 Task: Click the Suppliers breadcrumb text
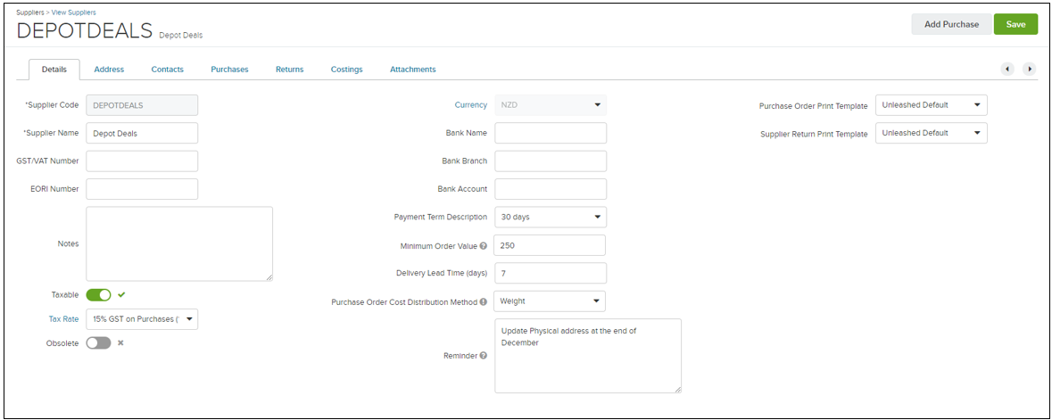[31, 12]
